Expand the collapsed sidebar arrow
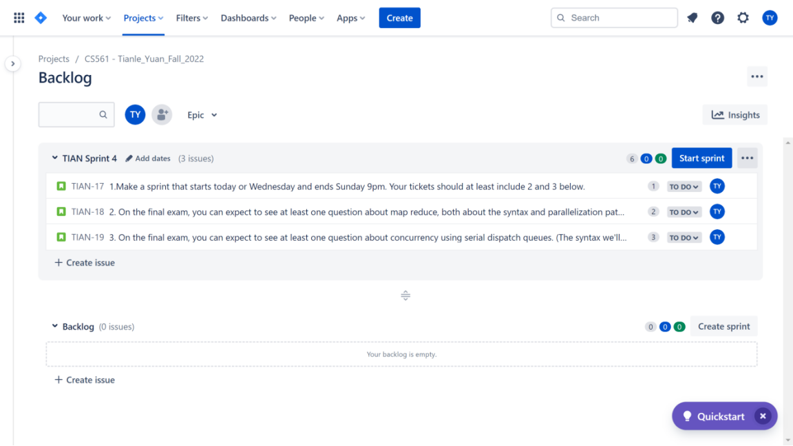 click(x=12, y=64)
